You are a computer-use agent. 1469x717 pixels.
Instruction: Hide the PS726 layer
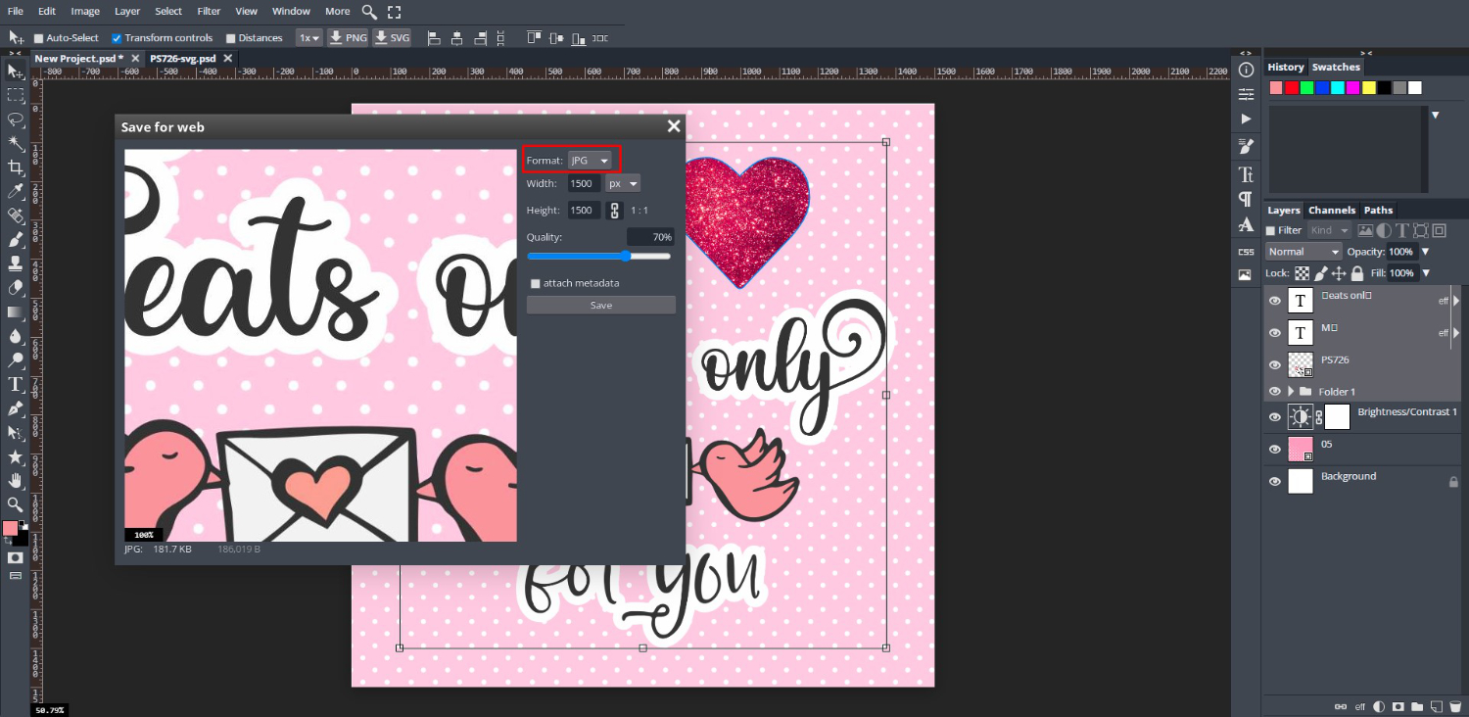(x=1275, y=365)
